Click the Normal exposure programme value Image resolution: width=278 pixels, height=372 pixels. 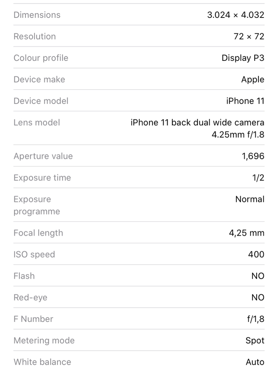tap(250, 199)
